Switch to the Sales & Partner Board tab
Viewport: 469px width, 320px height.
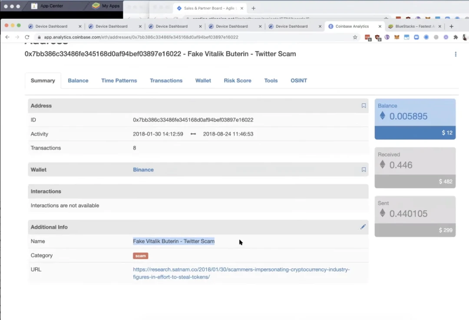coord(210,8)
